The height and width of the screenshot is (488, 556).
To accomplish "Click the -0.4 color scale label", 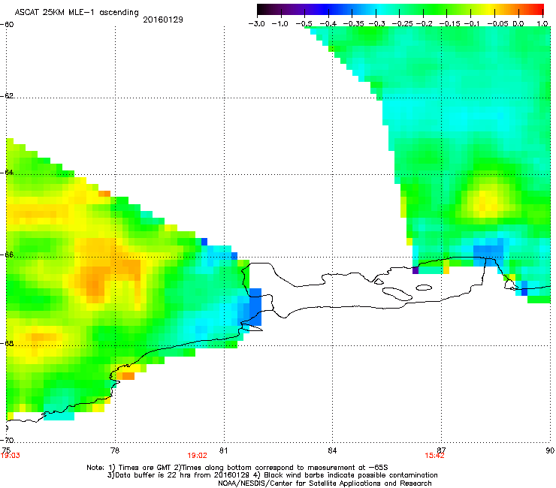I will 328,24.
